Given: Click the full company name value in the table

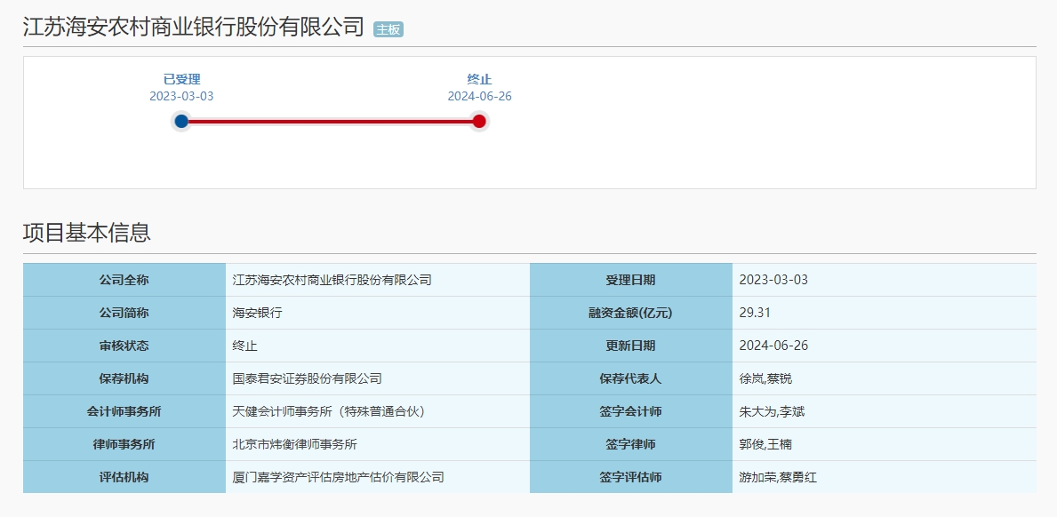Looking at the screenshot, I should pyautogui.click(x=378, y=280).
